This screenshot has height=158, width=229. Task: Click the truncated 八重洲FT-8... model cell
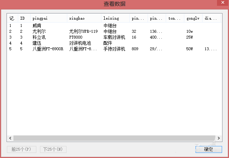pyautogui.click(x=83, y=49)
